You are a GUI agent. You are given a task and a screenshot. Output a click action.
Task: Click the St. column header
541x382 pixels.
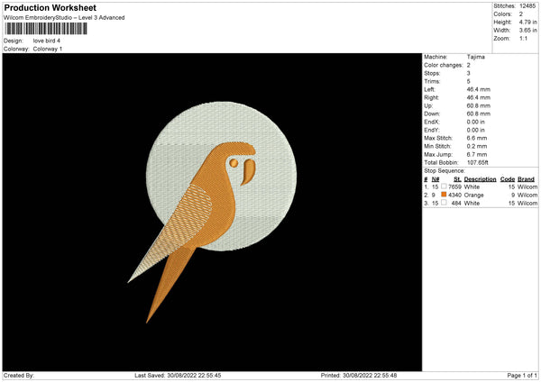pyautogui.click(x=457, y=179)
